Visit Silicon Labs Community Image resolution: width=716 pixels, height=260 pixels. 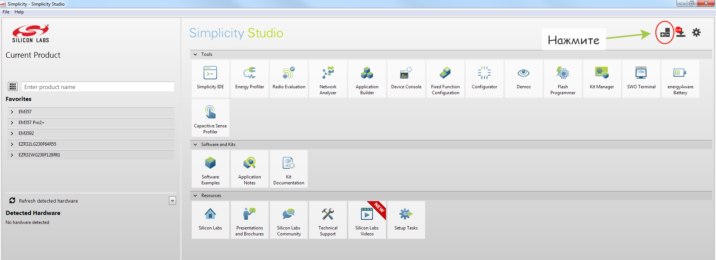pyautogui.click(x=289, y=220)
